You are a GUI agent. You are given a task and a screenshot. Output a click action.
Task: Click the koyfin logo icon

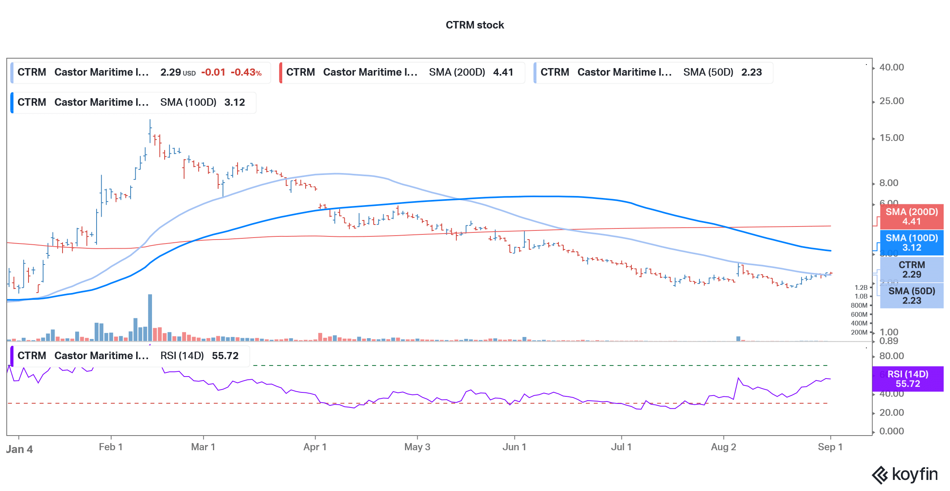[x=880, y=475]
